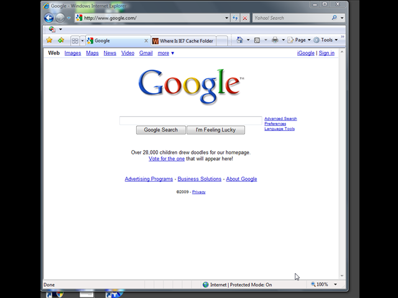Open the News link
This screenshot has width=398, height=298.
pos(109,53)
